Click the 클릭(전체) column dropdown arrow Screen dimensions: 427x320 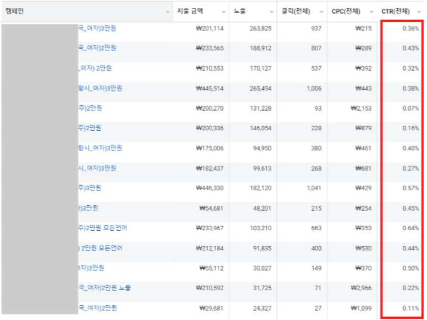coord(322,12)
